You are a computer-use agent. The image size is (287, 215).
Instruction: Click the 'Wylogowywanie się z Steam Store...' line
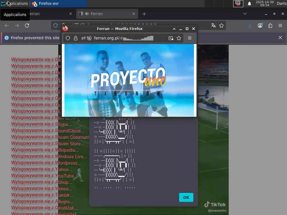coord(48,144)
